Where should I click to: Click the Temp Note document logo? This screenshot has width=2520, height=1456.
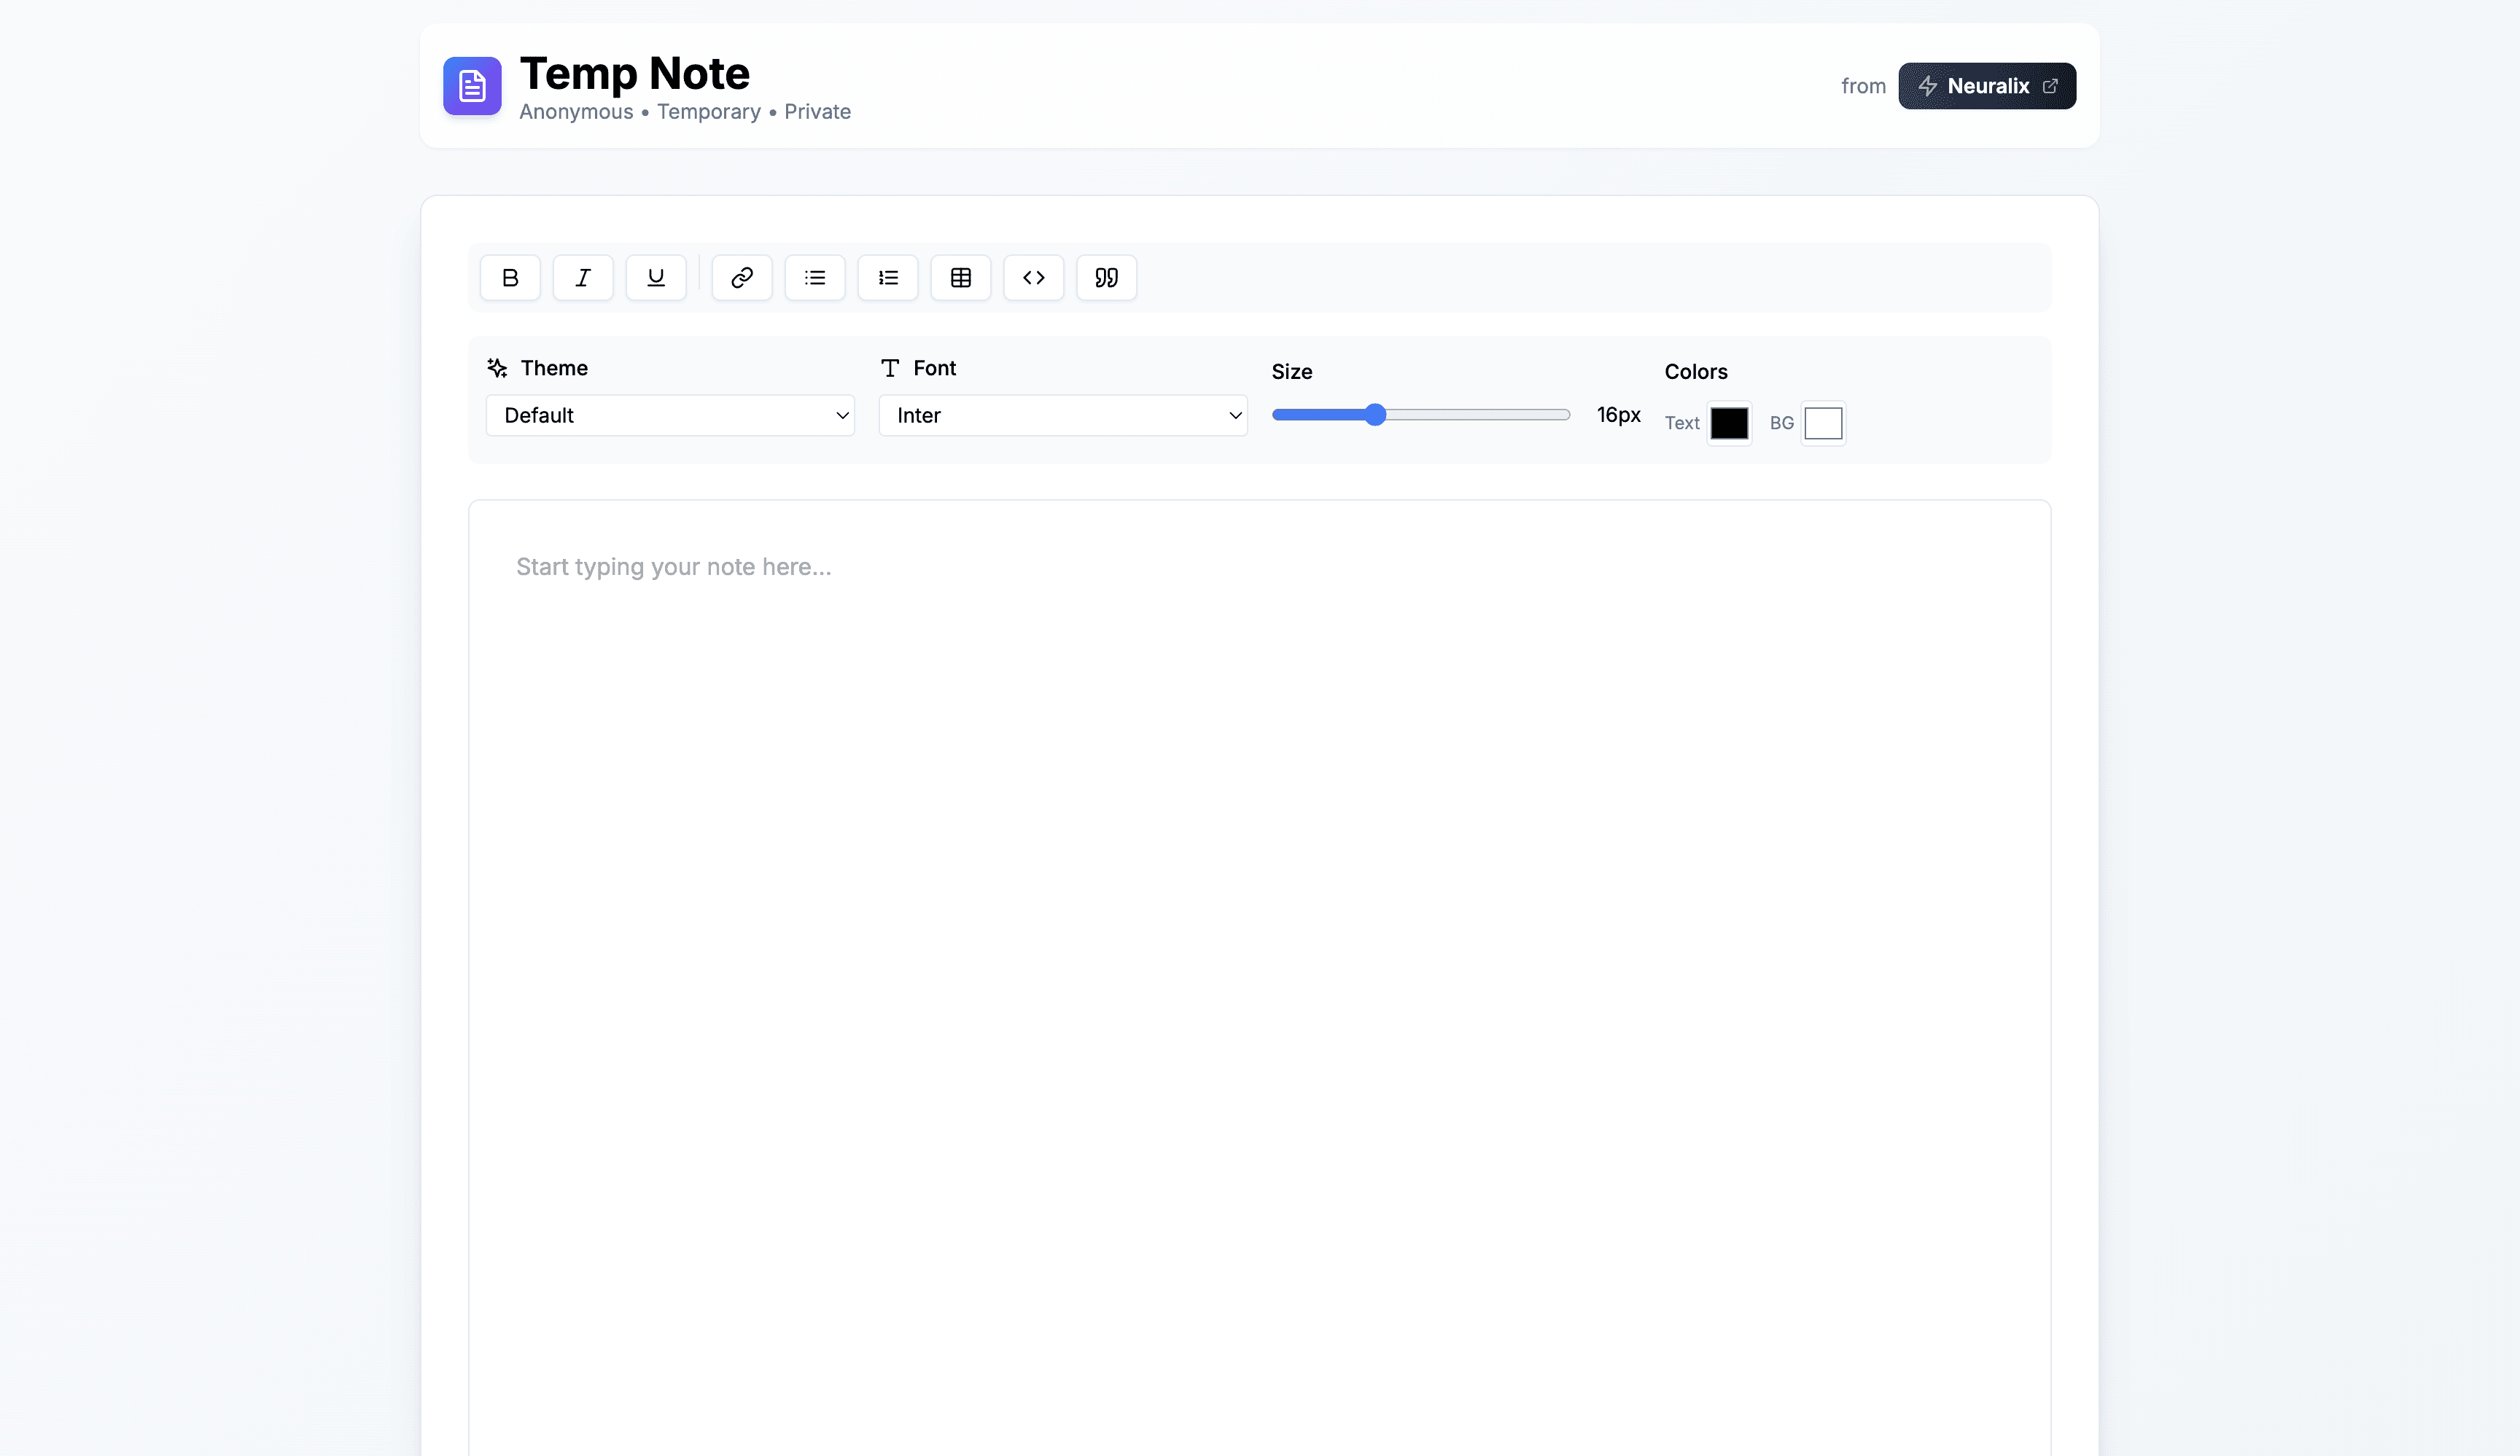472,86
